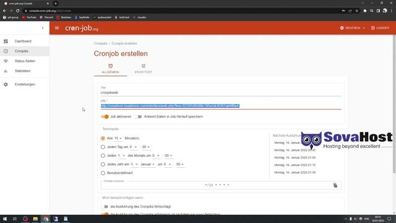396x223 pixels.
Task: Open the Januar month dropdown
Action: click(x=148, y=164)
